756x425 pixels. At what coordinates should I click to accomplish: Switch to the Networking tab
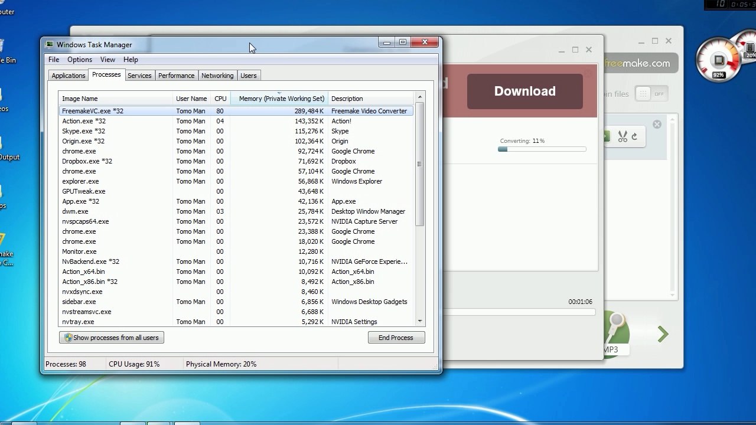[x=217, y=76]
